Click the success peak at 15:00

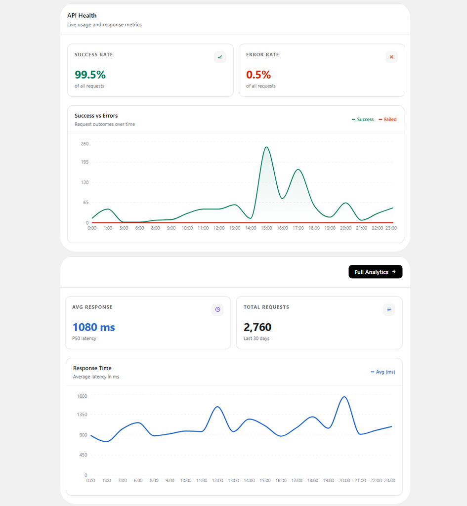click(x=266, y=147)
